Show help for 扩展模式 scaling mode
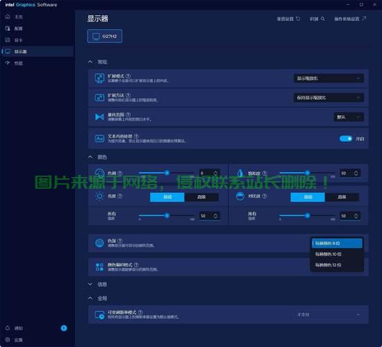382x347 pixels. coord(128,76)
